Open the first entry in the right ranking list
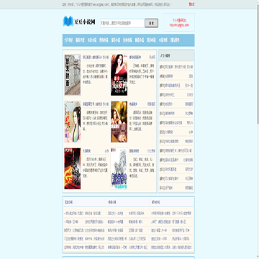This screenshot has height=259, width=259. [176, 67]
